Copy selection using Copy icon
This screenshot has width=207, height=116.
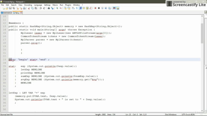pos(32,8)
